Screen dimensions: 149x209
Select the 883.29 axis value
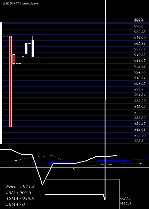coord(140,101)
